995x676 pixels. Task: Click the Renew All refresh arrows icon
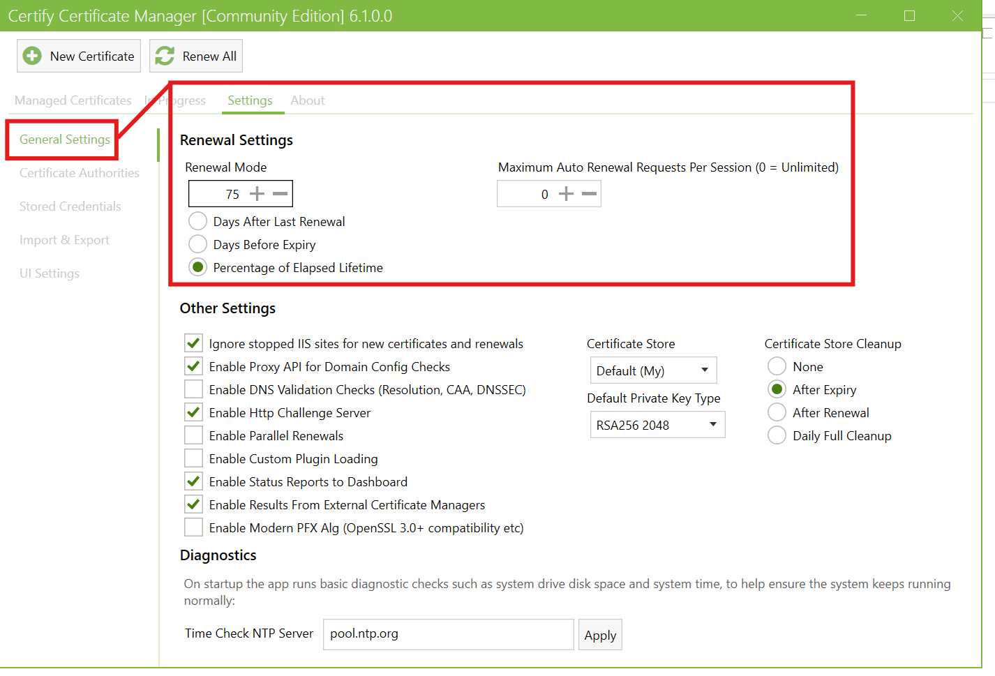[x=165, y=56]
